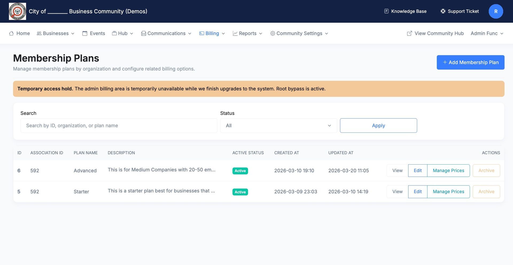Screen dimensions: 513x265
Task: Click the Add Membership Plan button
Action: (470, 63)
